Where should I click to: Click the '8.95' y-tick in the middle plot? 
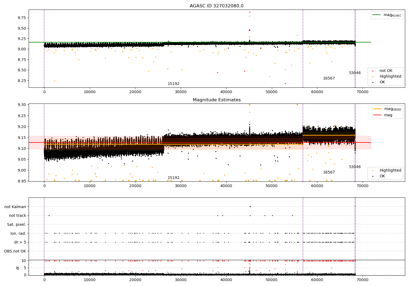[x=22, y=181]
